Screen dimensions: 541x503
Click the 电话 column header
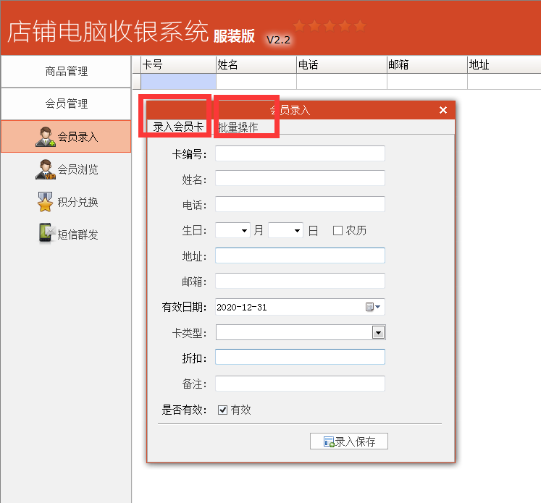[342, 64]
